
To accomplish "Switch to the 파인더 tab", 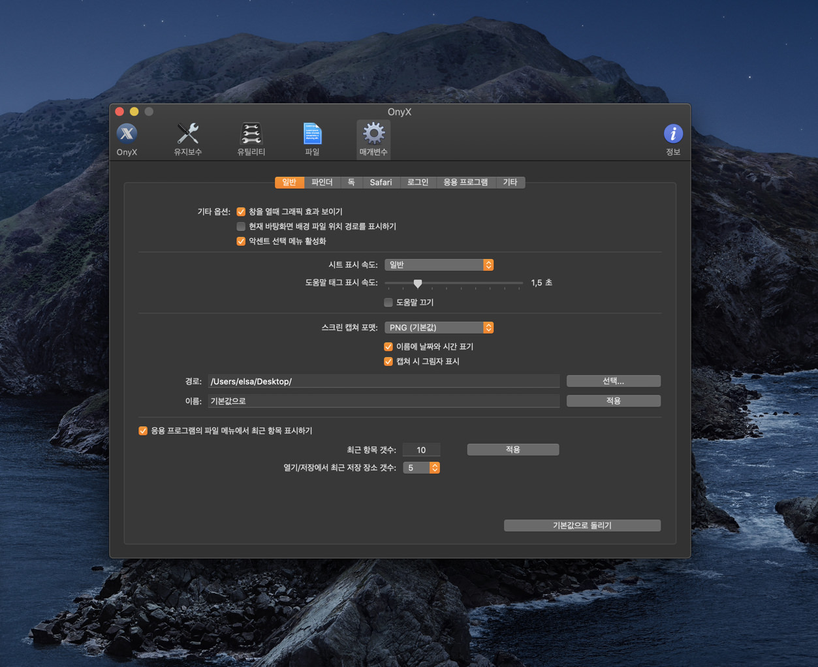I will coord(322,182).
